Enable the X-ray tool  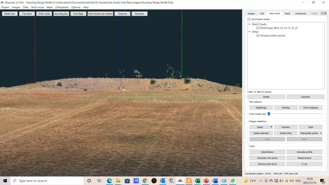pos(304,164)
